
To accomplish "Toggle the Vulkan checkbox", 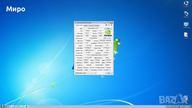I will click(84, 70).
